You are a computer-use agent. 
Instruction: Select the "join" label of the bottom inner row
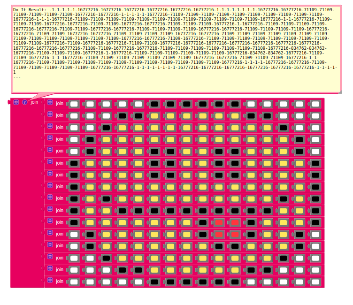(60, 282)
